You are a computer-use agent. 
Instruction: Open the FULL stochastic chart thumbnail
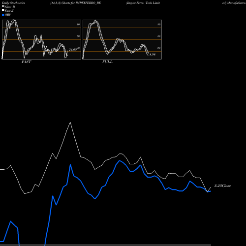122,39
